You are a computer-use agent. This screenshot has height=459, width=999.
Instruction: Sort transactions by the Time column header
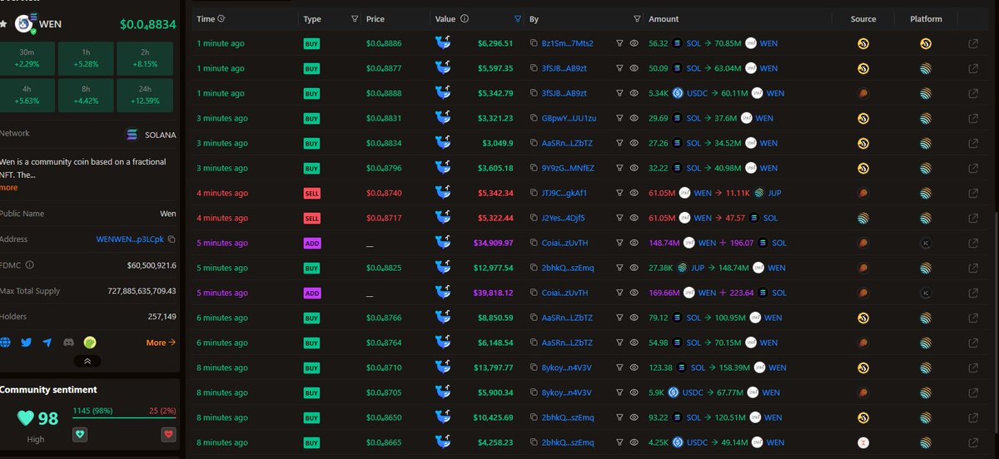pyautogui.click(x=205, y=18)
